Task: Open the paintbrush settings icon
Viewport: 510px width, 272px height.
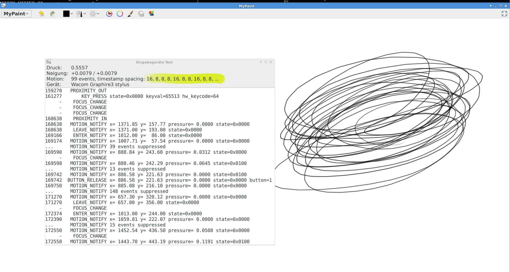Action: coord(130,14)
